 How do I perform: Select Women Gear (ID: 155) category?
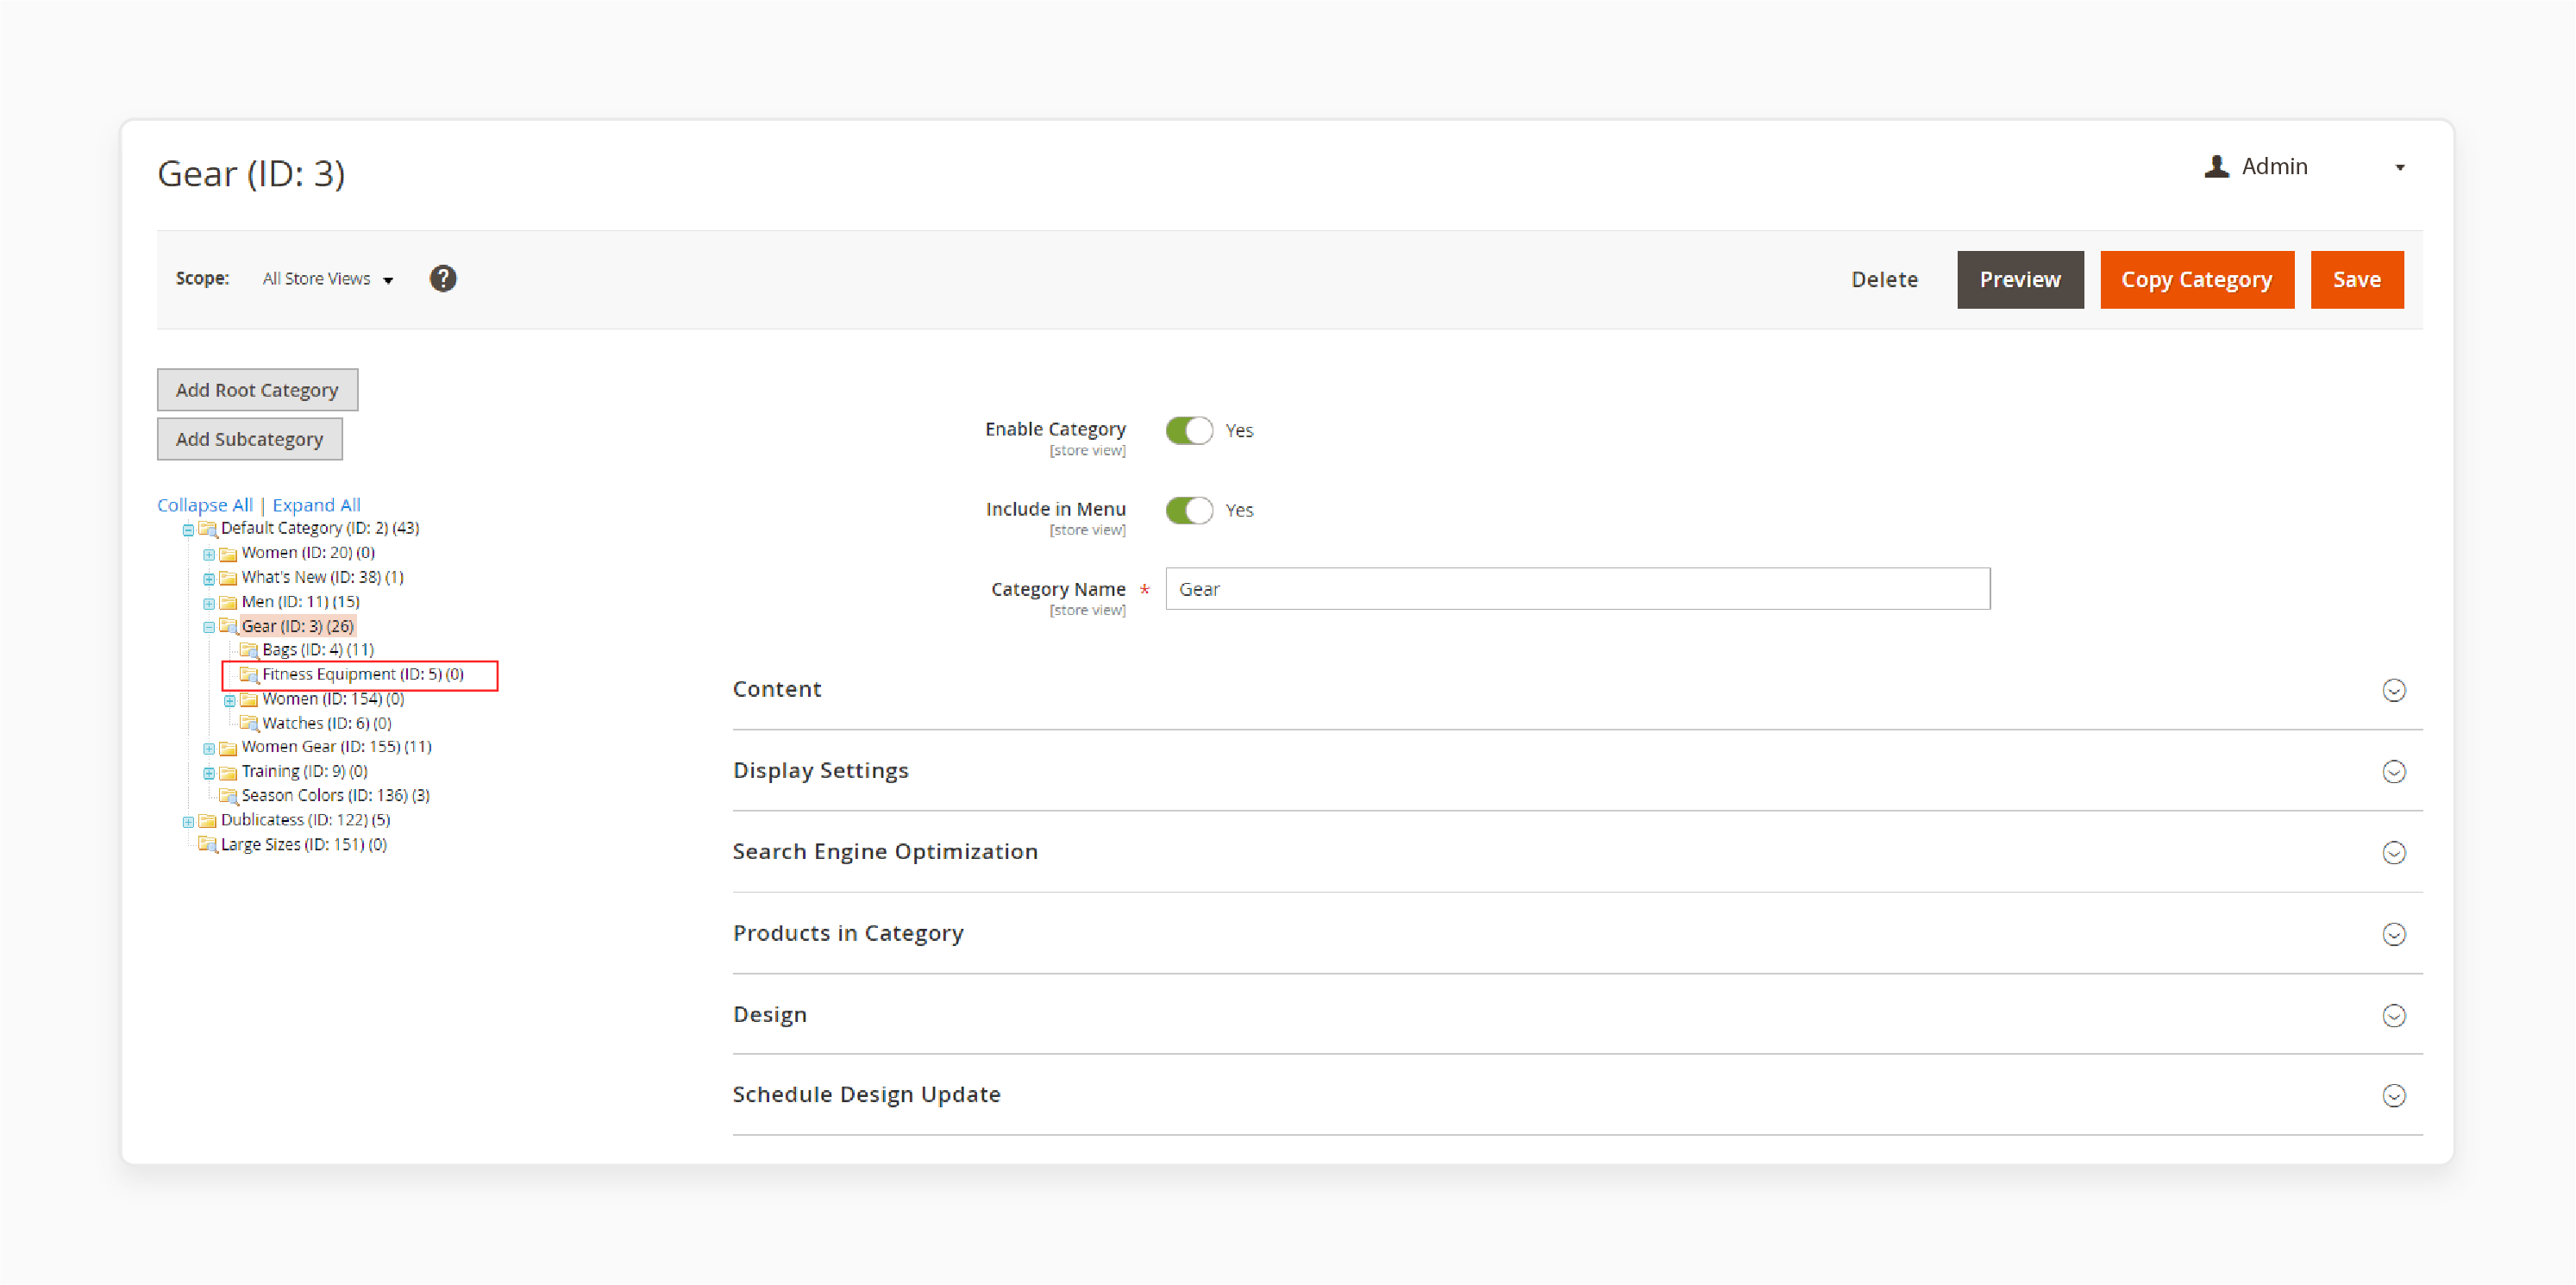pos(336,747)
